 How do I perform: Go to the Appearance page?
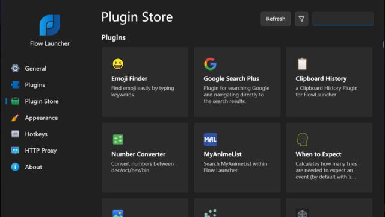click(x=42, y=118)
